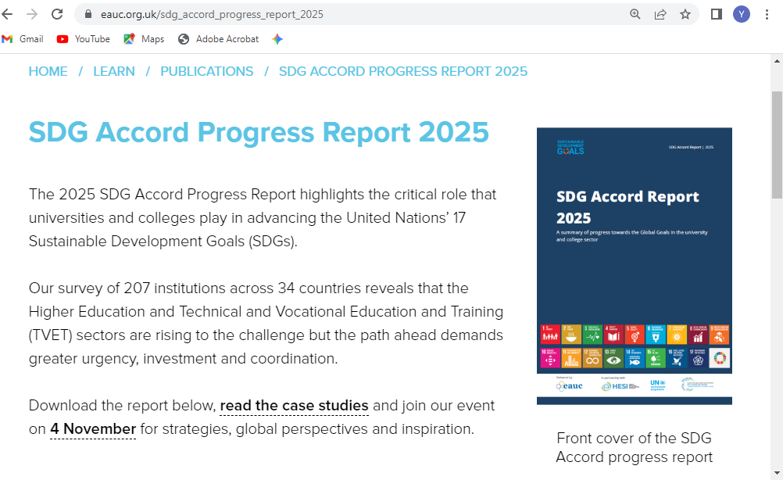Open Chrome three-dot menu
The width and height of the screenshot is (783, 480).
pos(767,14)
